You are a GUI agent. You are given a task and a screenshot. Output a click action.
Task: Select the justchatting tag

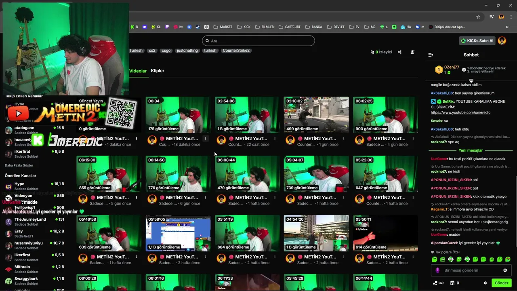pyautogui.click(x=187, y=51)
